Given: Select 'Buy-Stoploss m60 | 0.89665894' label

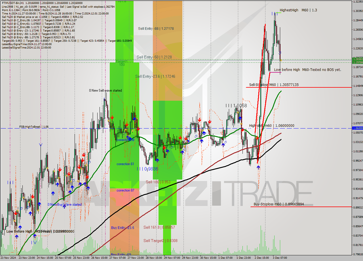Looking at the screenshot, I should (x=279, y=204).
